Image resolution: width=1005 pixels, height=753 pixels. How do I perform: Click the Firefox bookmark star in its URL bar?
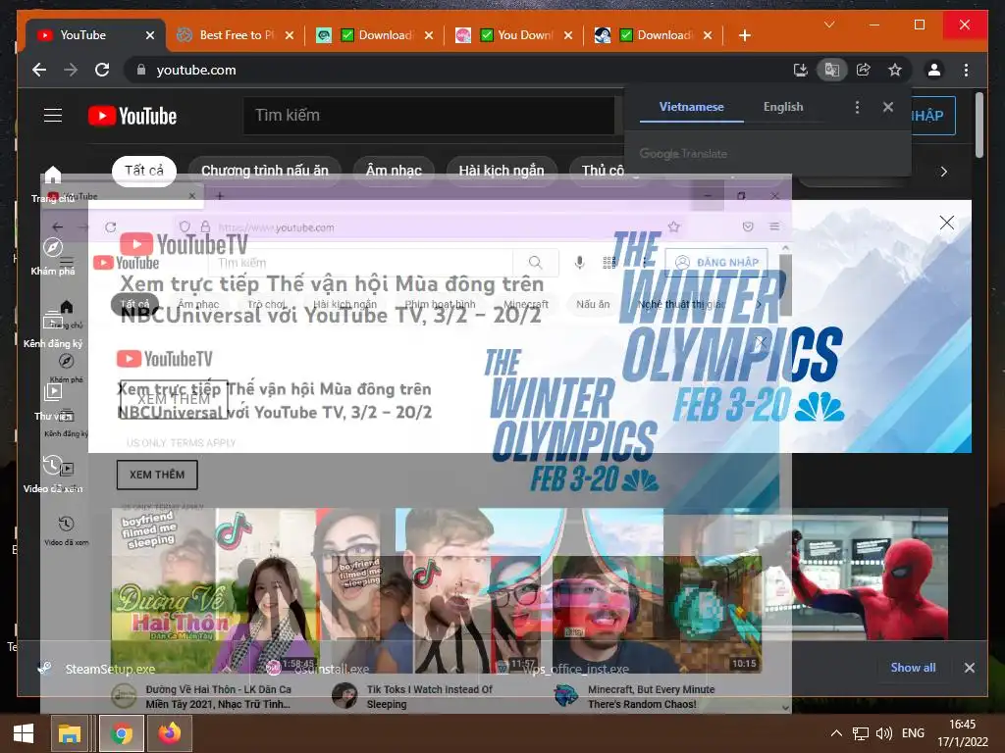673,226
